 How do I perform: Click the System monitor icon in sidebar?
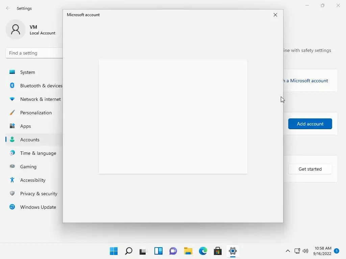[12, 72]
